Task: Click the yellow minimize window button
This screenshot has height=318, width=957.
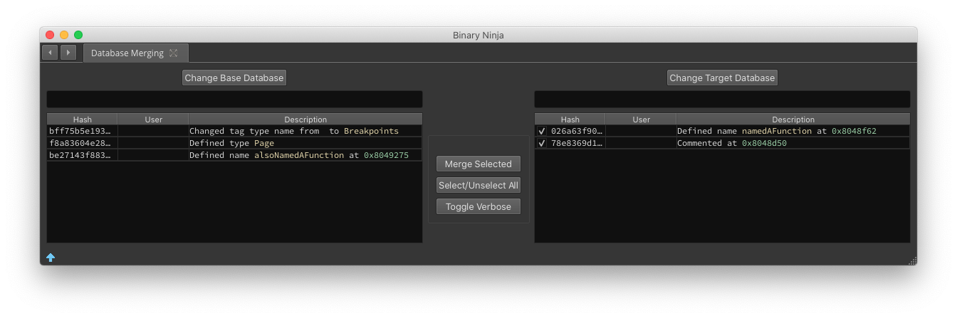Action: pyautogui.click(x=64, y=35)
